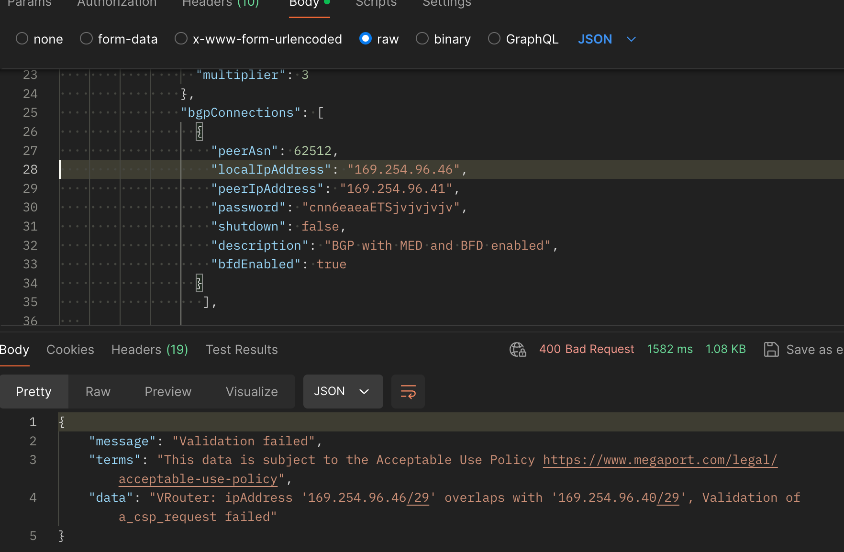This screenshot has width=844, height=552.
Task: Select the binary body radio button
Action: coord(422,39)
